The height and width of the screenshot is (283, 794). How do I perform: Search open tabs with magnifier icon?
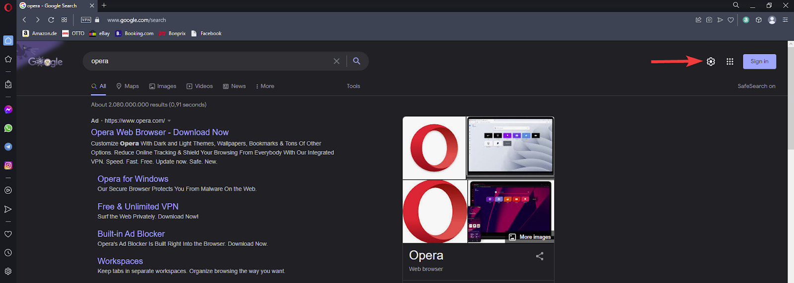[x=736, y=5]
